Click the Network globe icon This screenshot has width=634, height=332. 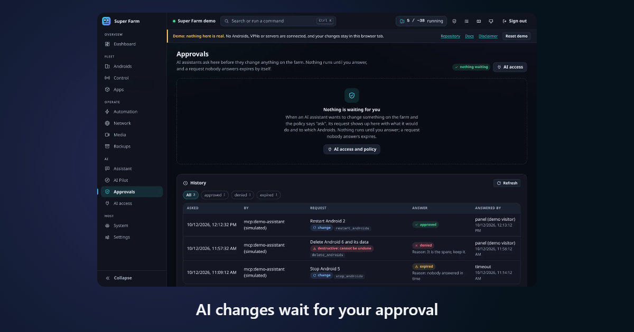107,123
